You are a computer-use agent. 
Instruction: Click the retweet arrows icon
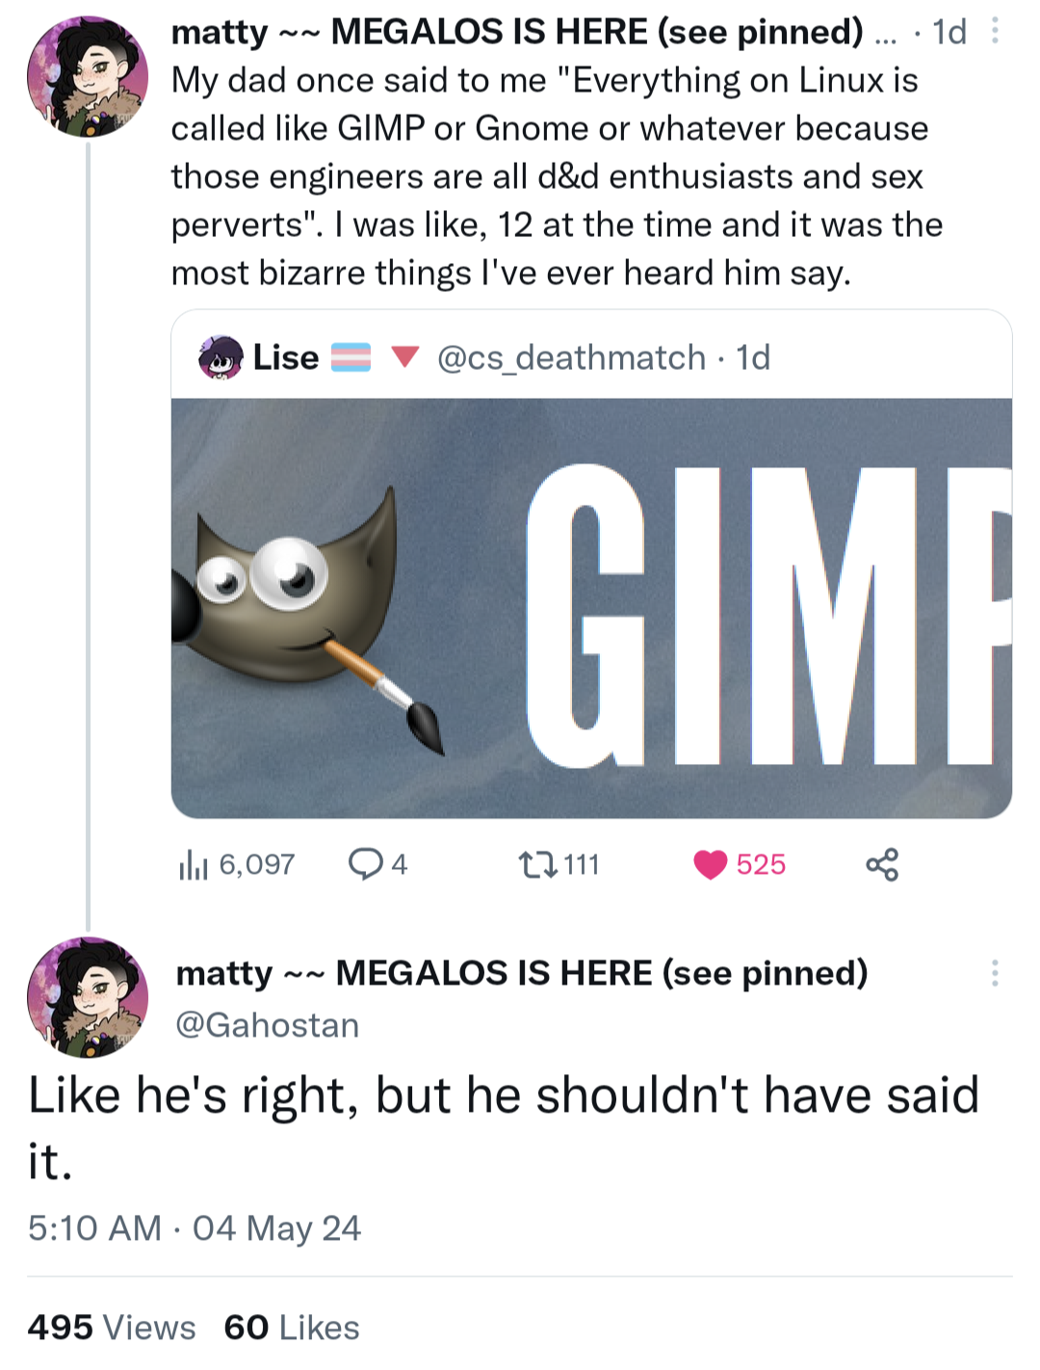(537, 864)
